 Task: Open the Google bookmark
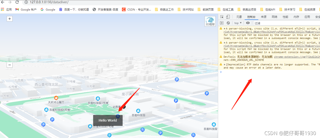48,9
